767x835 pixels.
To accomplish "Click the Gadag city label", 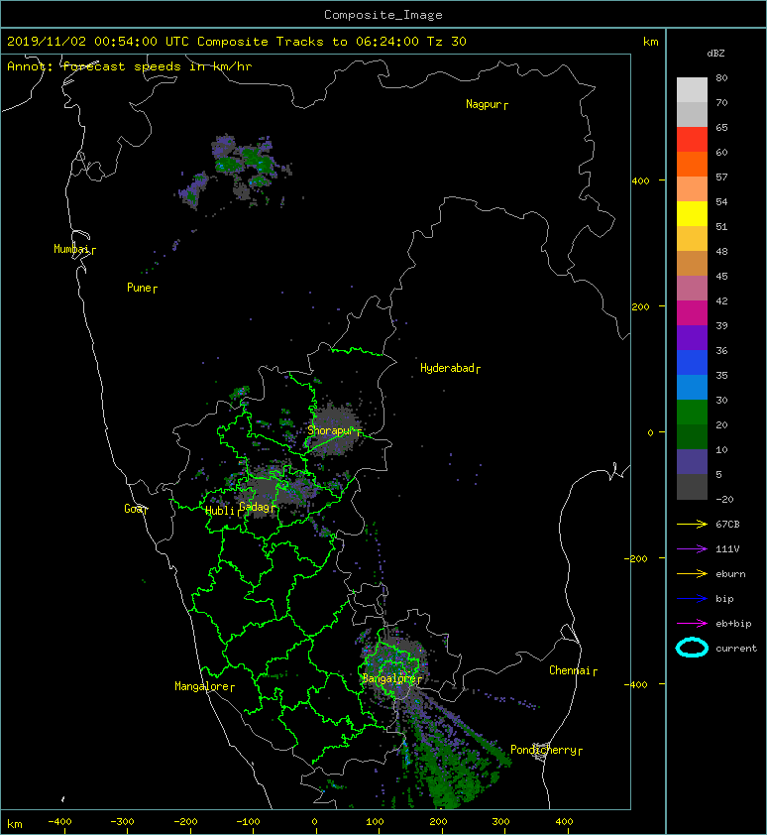I will coord(255,507).
